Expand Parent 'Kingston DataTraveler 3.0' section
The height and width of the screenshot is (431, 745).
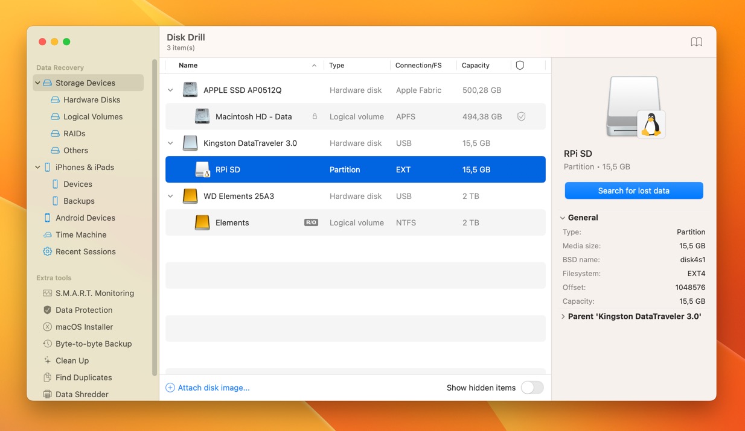click(x=563, y=316)
